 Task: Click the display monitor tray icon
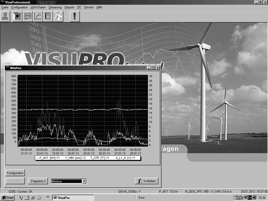(x=254, y=198)
